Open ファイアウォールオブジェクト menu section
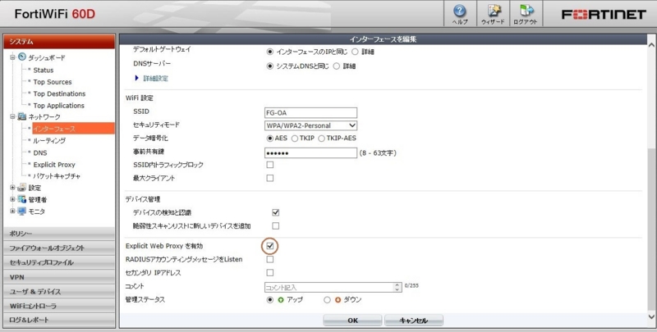This screenshot has width=657, height=332. [59, 248]
